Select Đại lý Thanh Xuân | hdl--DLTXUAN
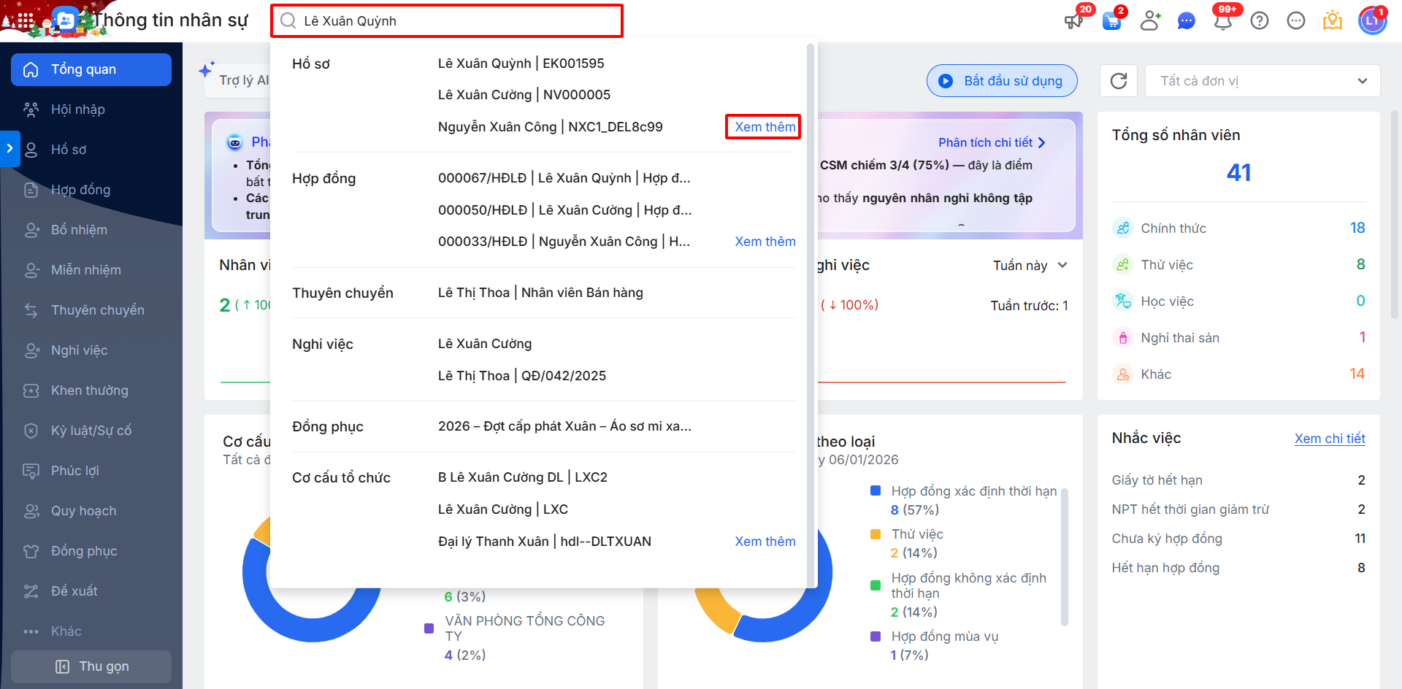This screenshot has width=1402, height=689. pos(545,542)
